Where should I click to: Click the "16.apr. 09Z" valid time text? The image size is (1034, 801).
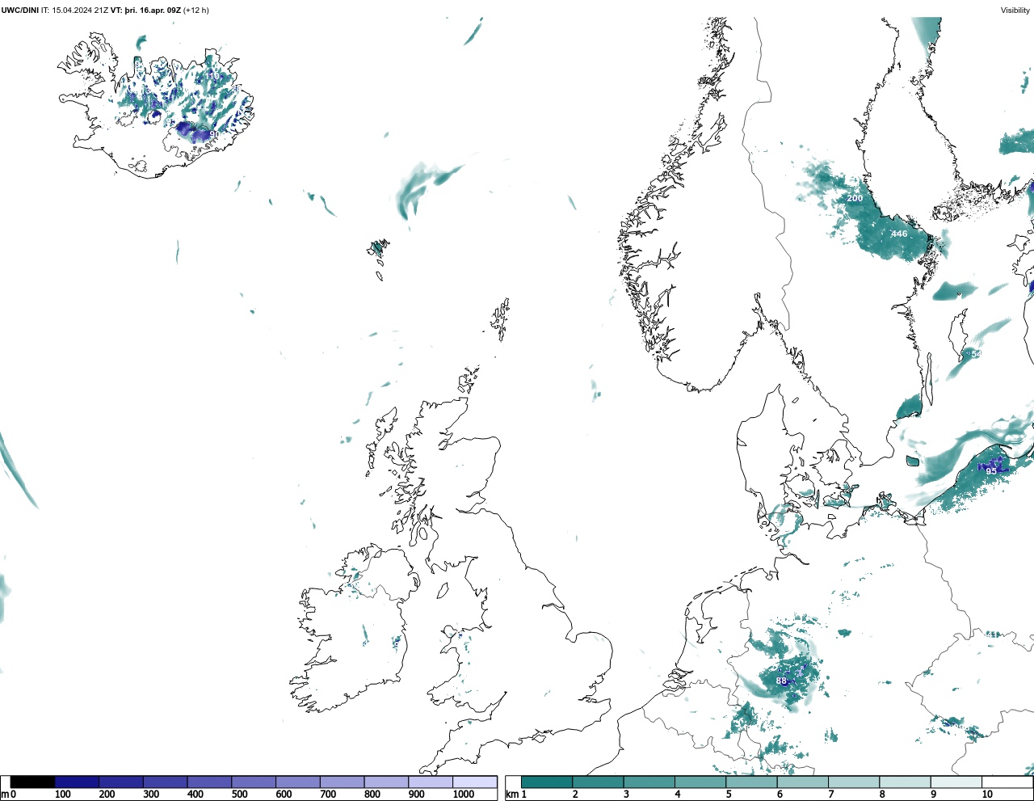point(160,11)
